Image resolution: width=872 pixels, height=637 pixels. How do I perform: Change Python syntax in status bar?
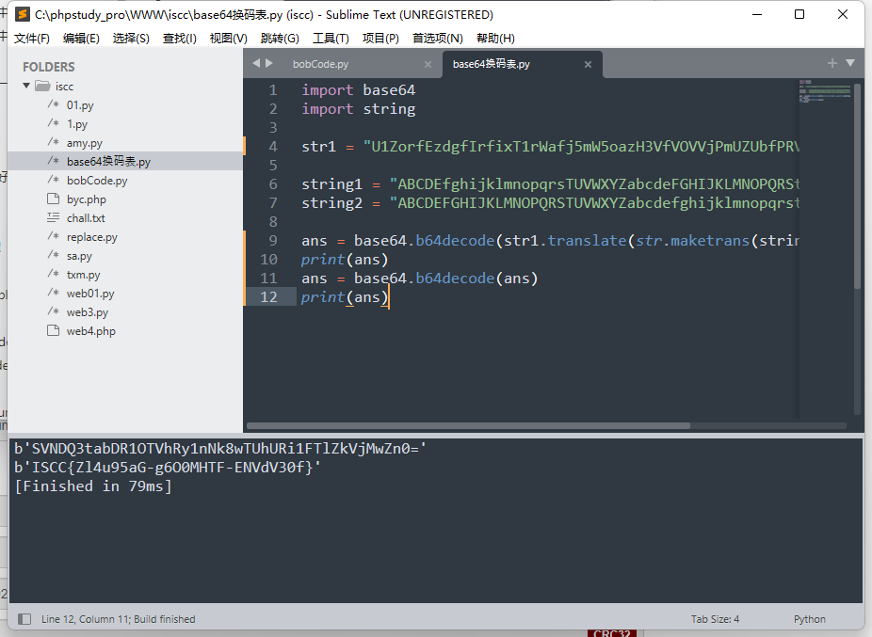(x=810, y=619)
